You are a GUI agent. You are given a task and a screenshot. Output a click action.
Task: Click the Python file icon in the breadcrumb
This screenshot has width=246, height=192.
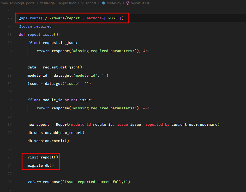[x=103, y=3]
